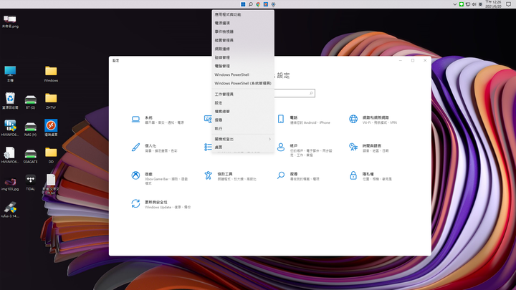The height and width of the screenshot is (290, 516).
Task: Open the notification center icon
Action: 508,4
